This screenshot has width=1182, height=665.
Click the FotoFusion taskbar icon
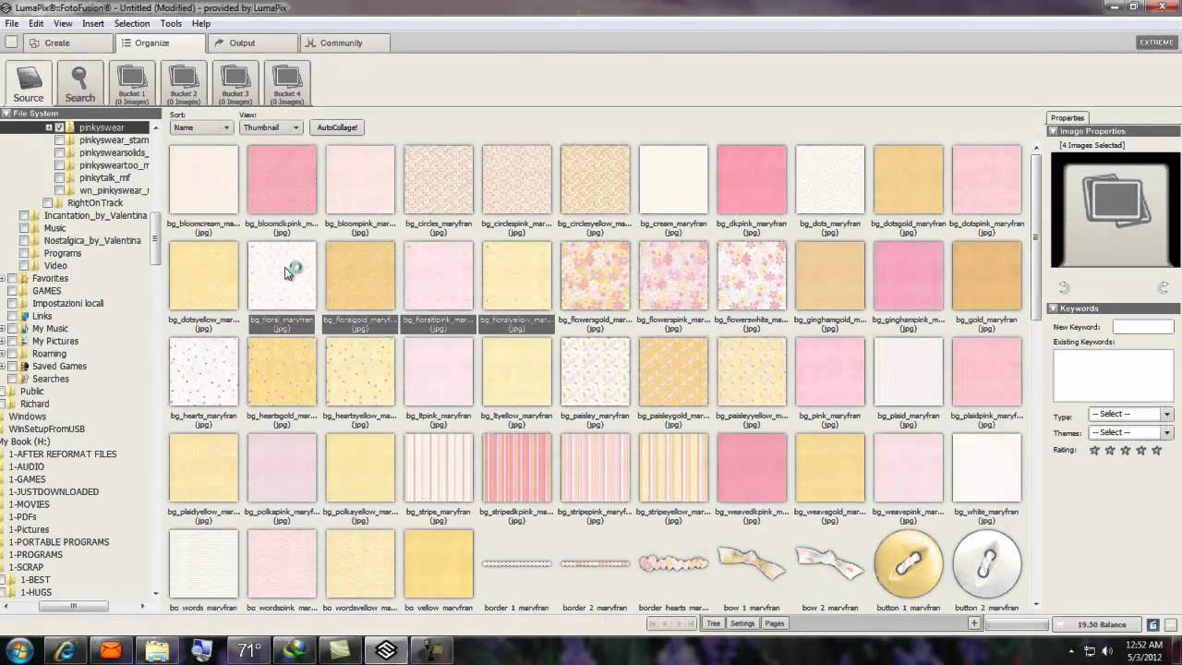click(x=387, y=650)
